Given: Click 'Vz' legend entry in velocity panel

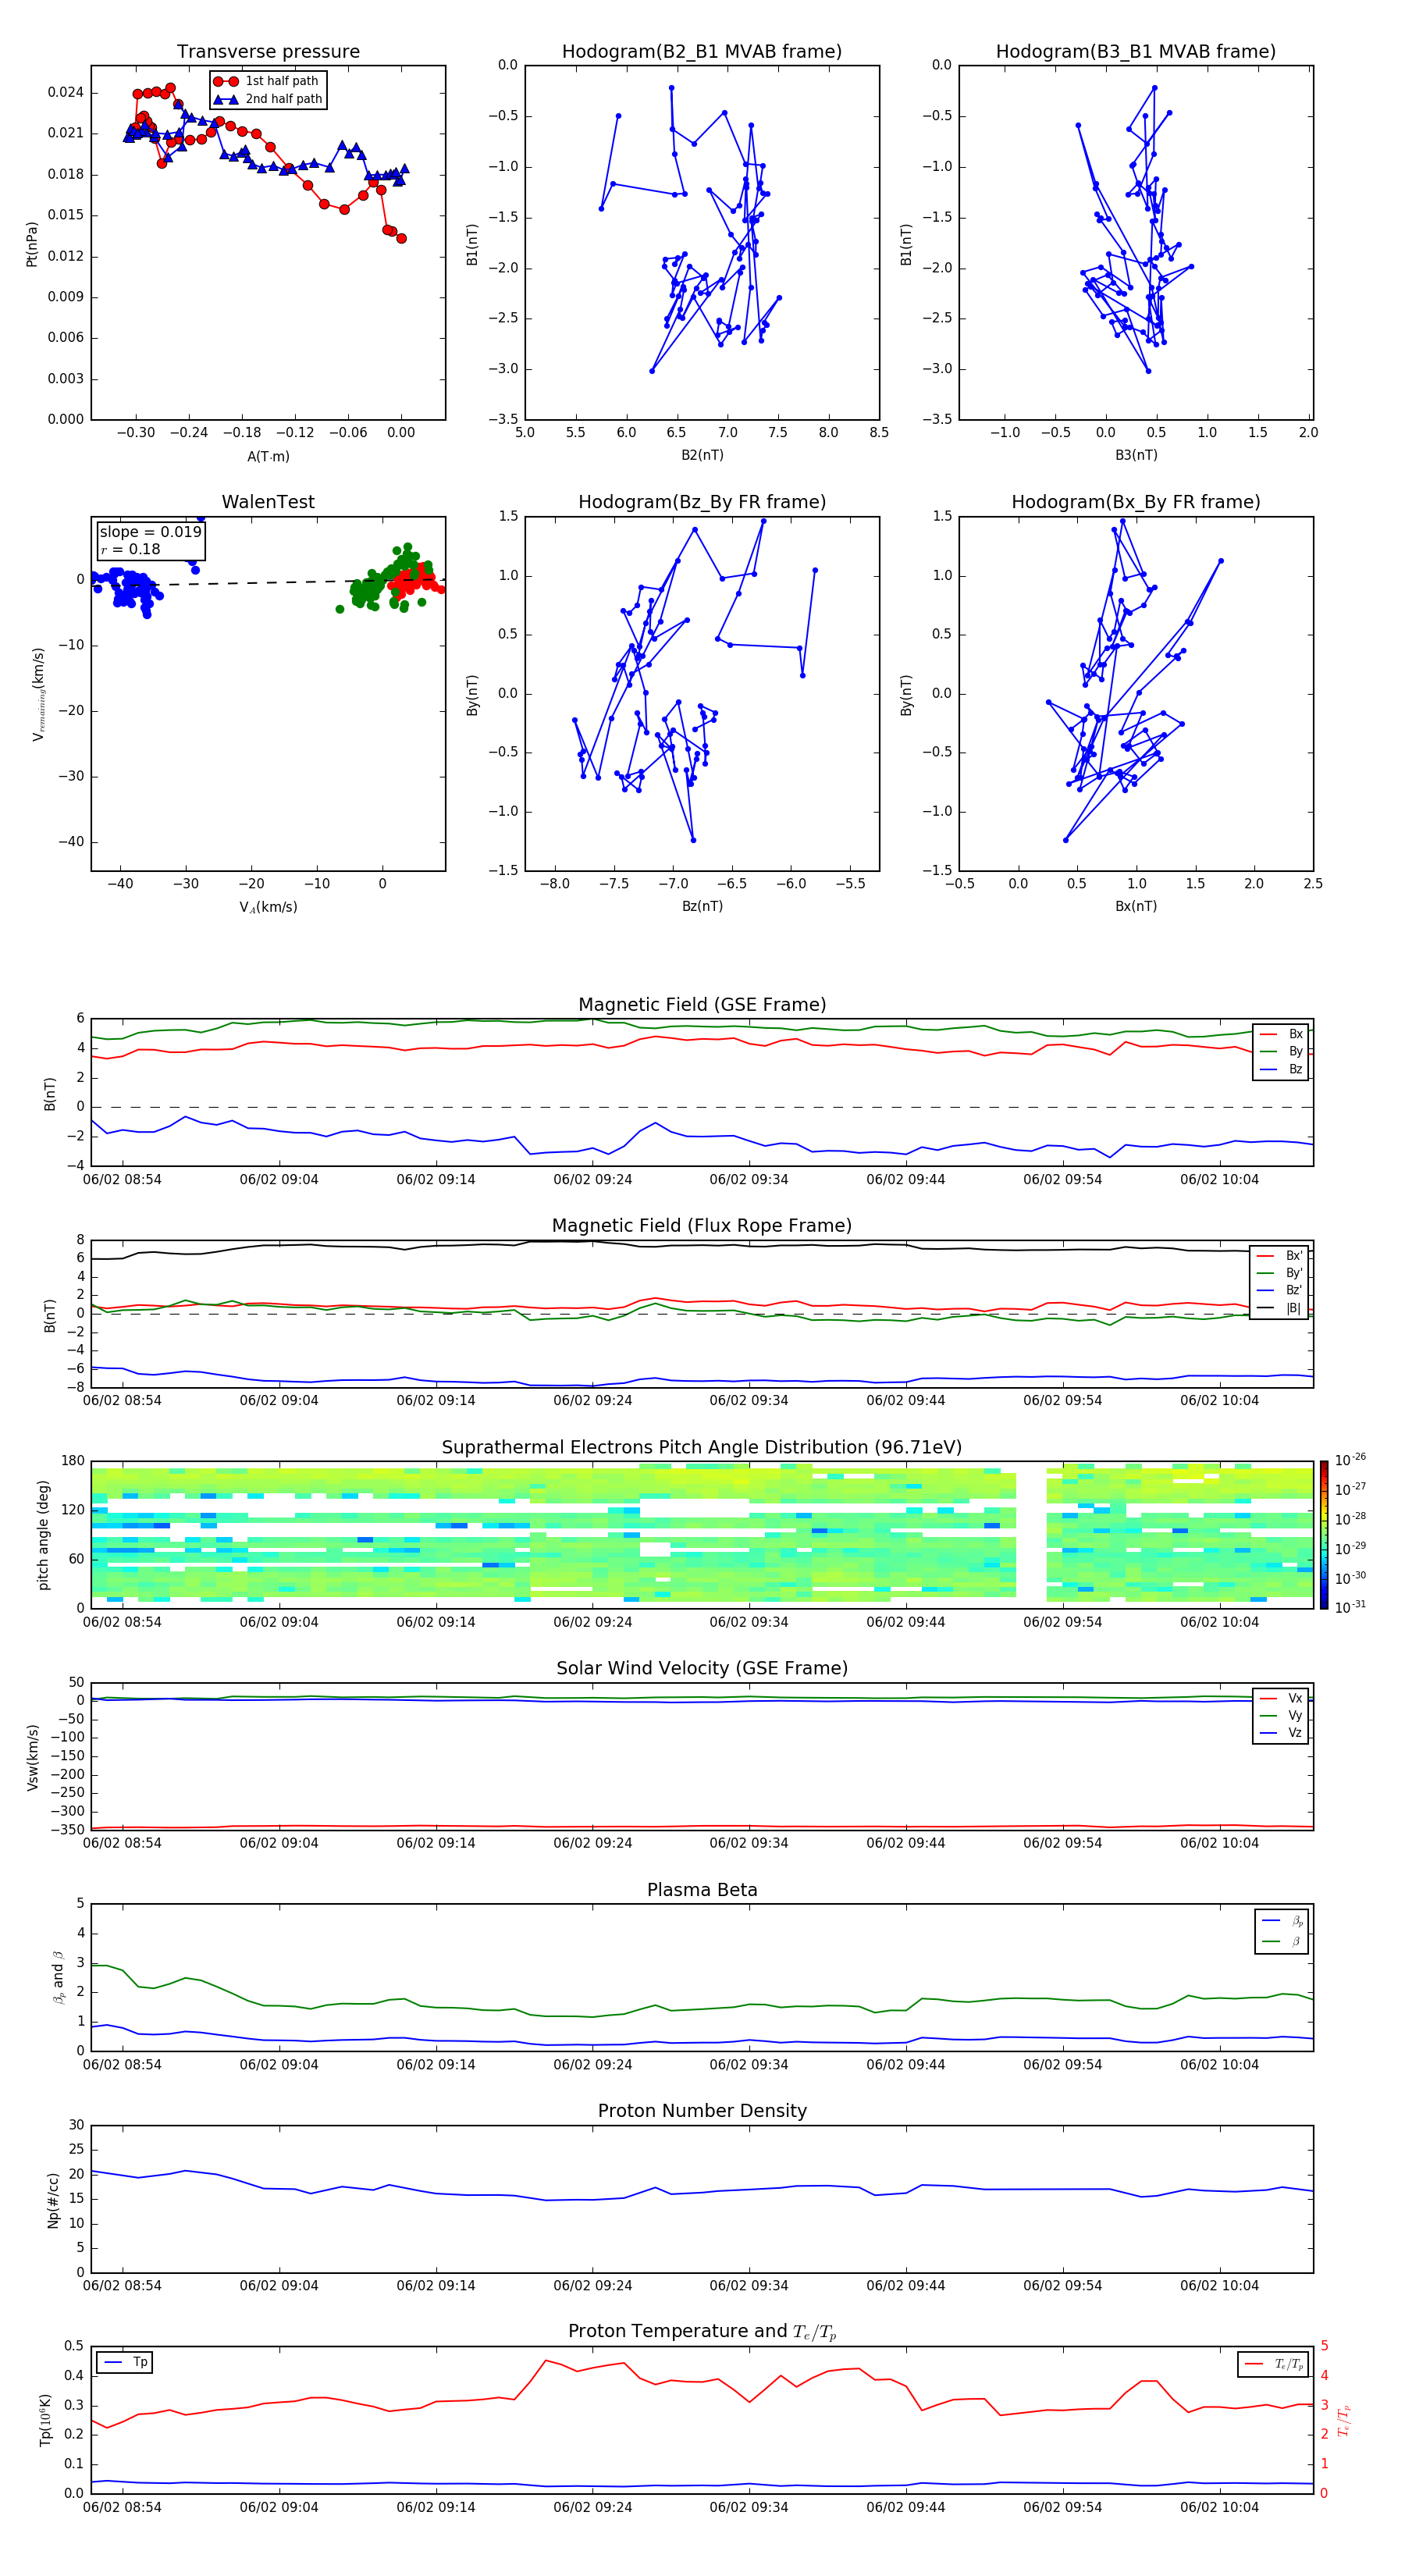Looking at the screenshot, I should tap(1282, 1733).
